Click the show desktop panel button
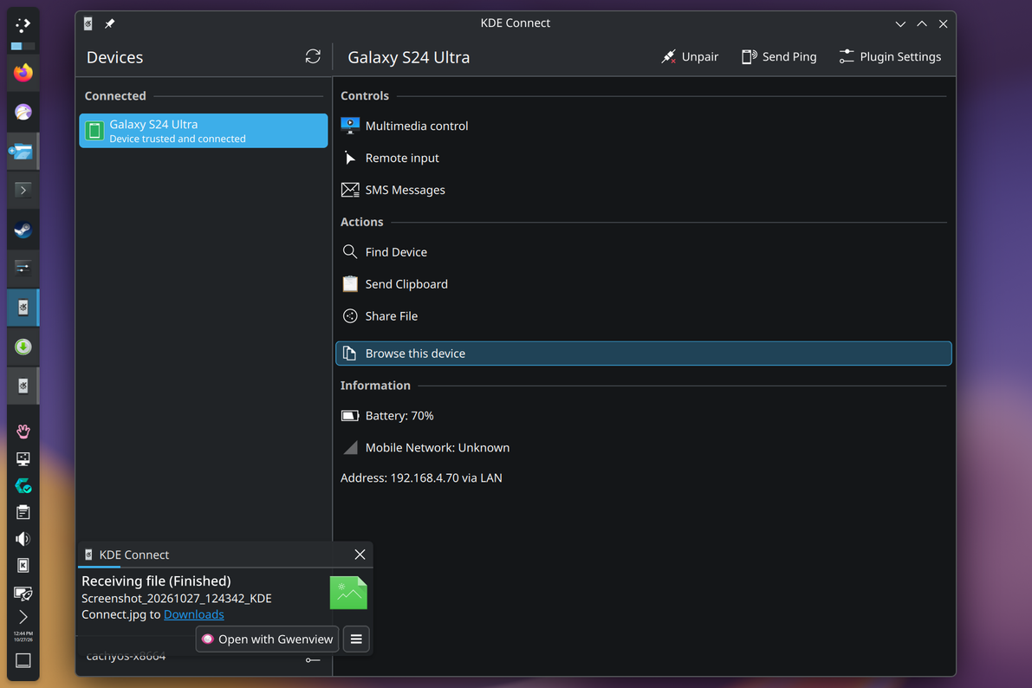The image size is (1032, 688). pos(23,660)
